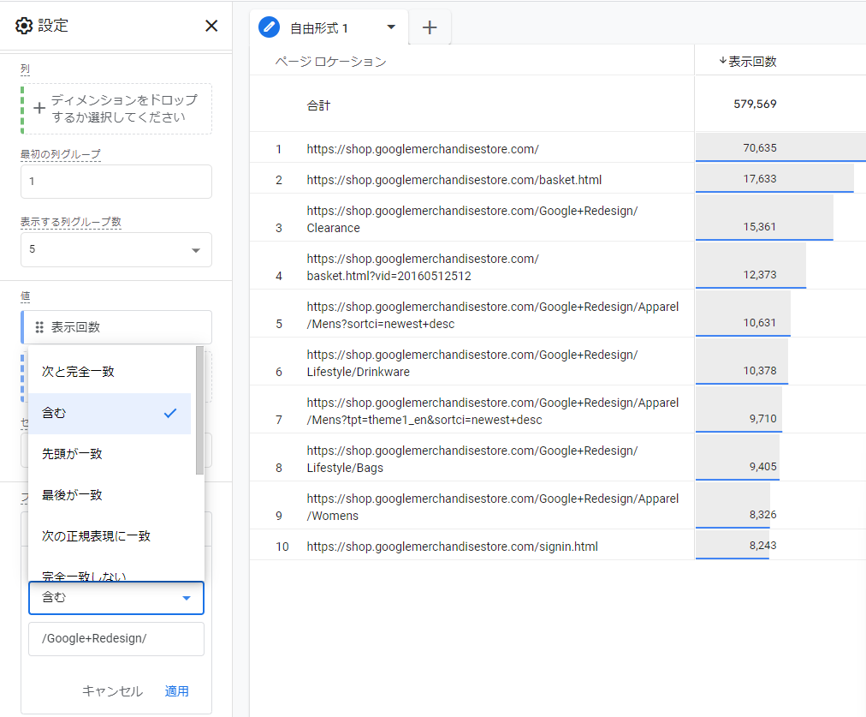The height and width of the screenshot is (717, 866).
Task: Close the 設定 panel
Action: coord(211,26)
